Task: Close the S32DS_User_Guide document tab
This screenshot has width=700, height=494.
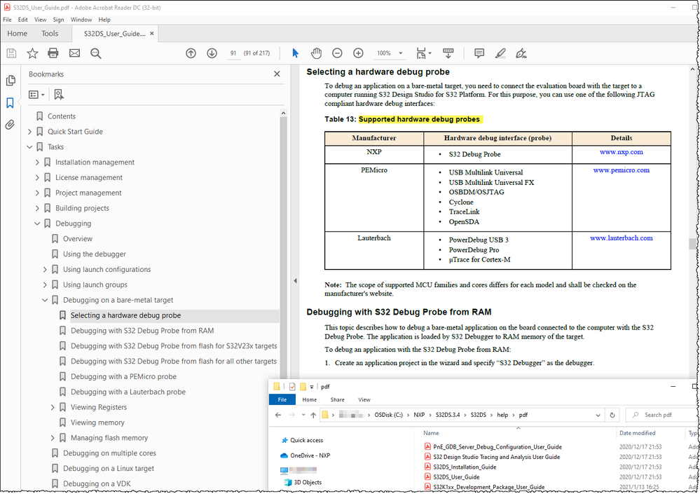Action: pos(152,34)
